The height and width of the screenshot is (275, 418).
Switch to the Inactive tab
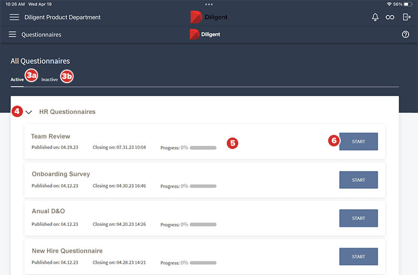[50, 79]
